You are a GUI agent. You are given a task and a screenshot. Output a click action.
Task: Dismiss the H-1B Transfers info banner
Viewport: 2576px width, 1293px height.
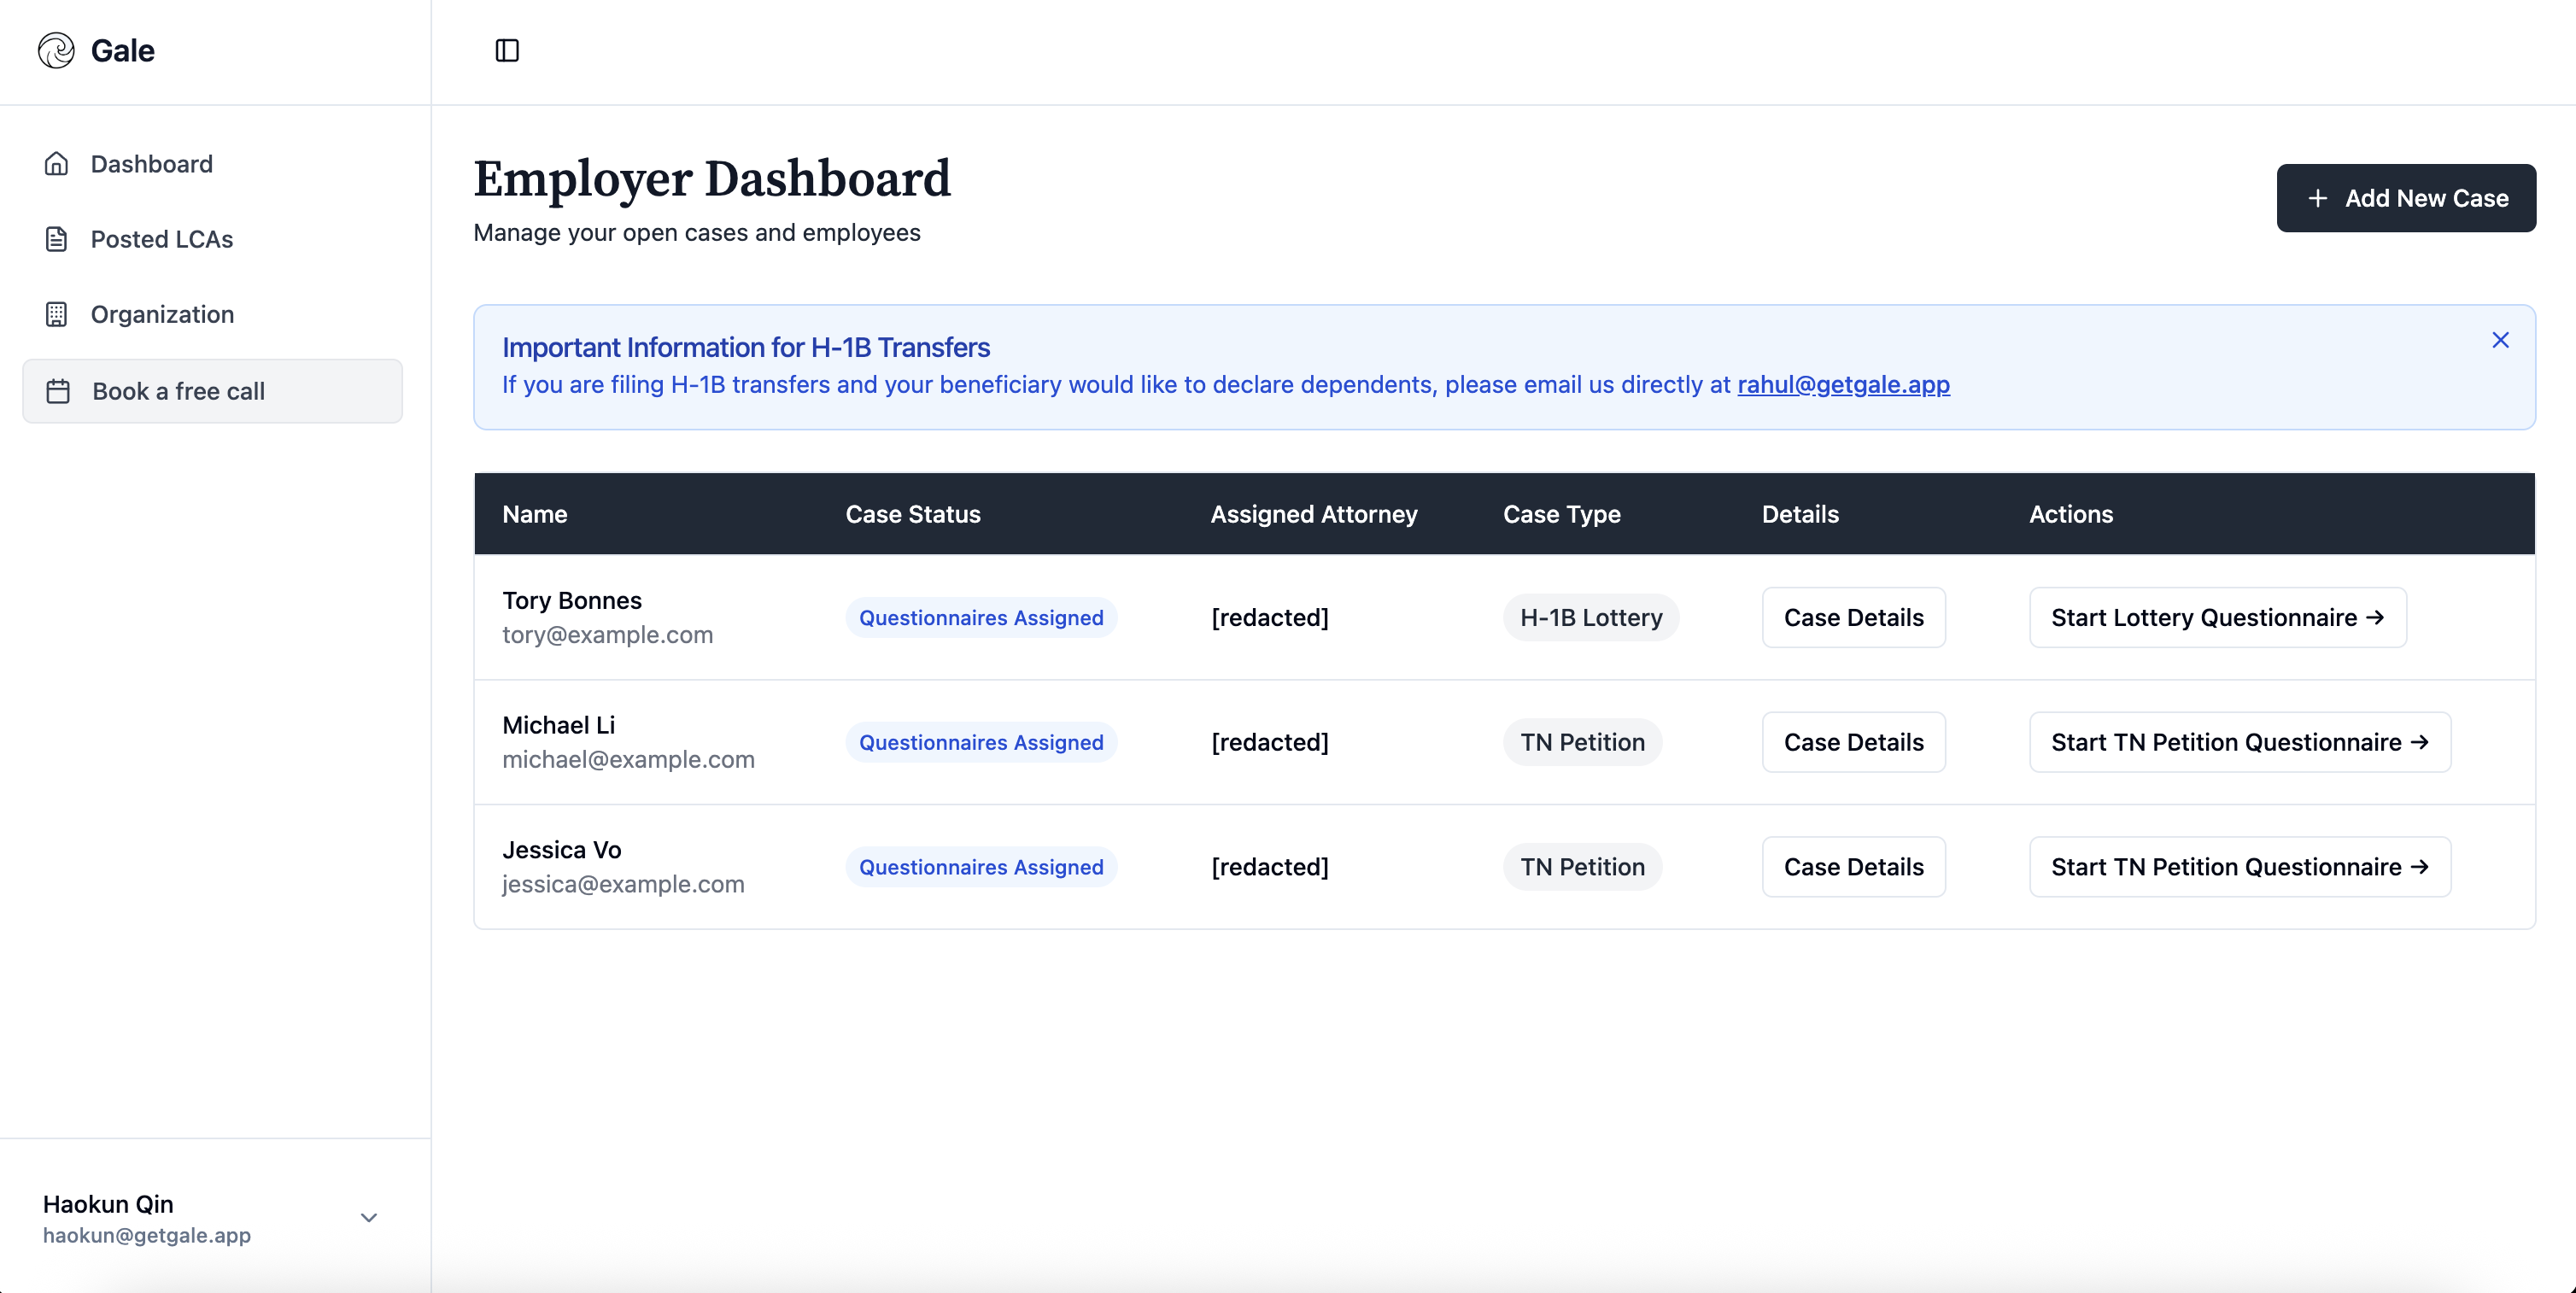click(x=2500, y=340)
